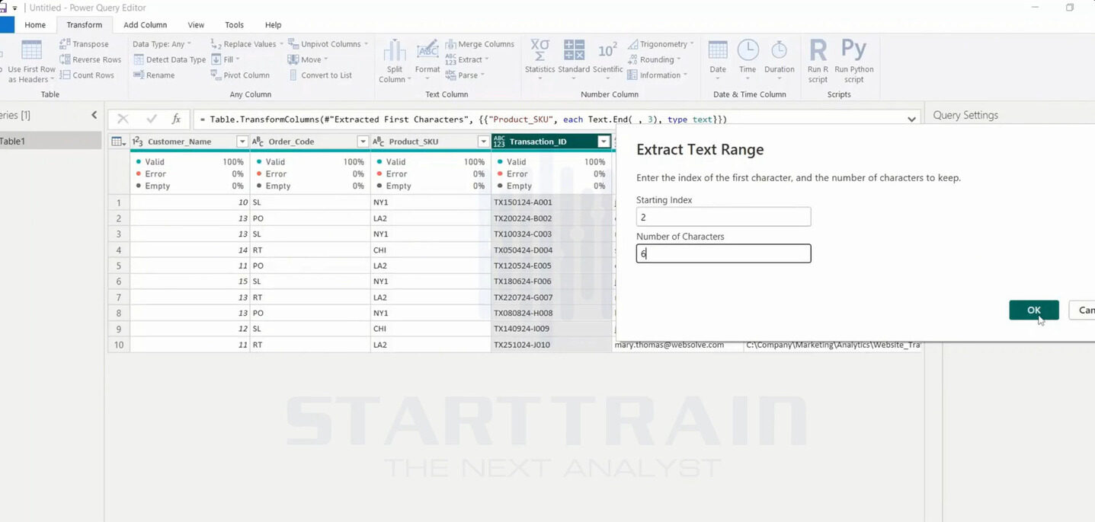Open the Order_Code column filter dropdown
The height and width of the screenshot is (522, 1095).
363,142
